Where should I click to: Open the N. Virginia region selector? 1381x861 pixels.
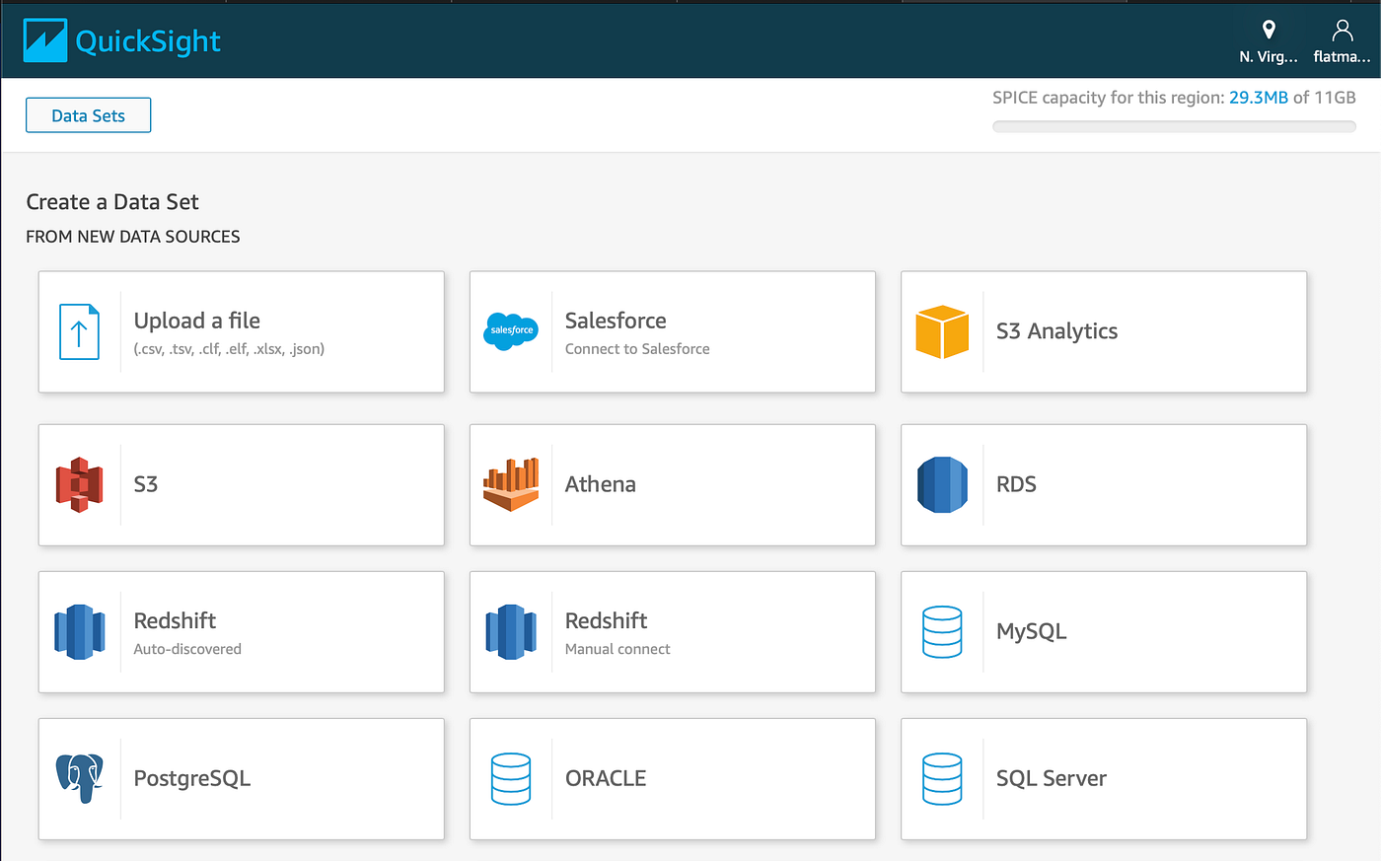pos(1269,39)
